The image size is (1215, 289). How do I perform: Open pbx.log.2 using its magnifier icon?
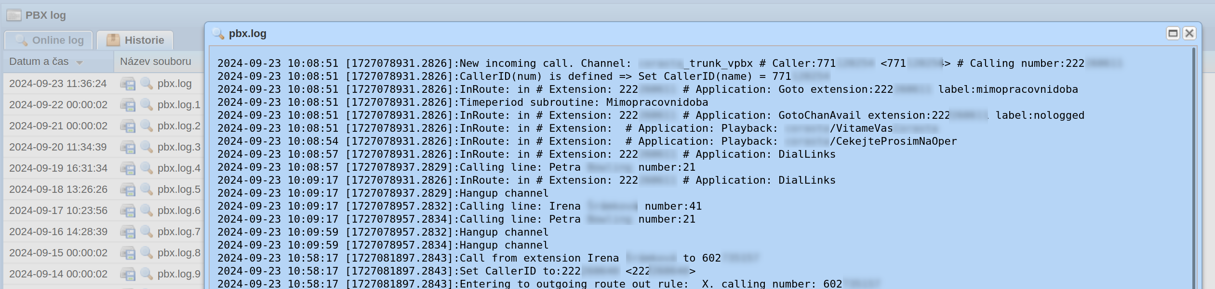point(147,126)
